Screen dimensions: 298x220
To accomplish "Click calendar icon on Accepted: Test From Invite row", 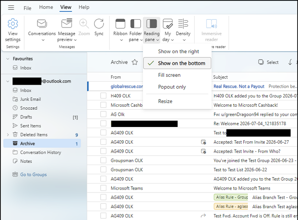I will 203,142.
